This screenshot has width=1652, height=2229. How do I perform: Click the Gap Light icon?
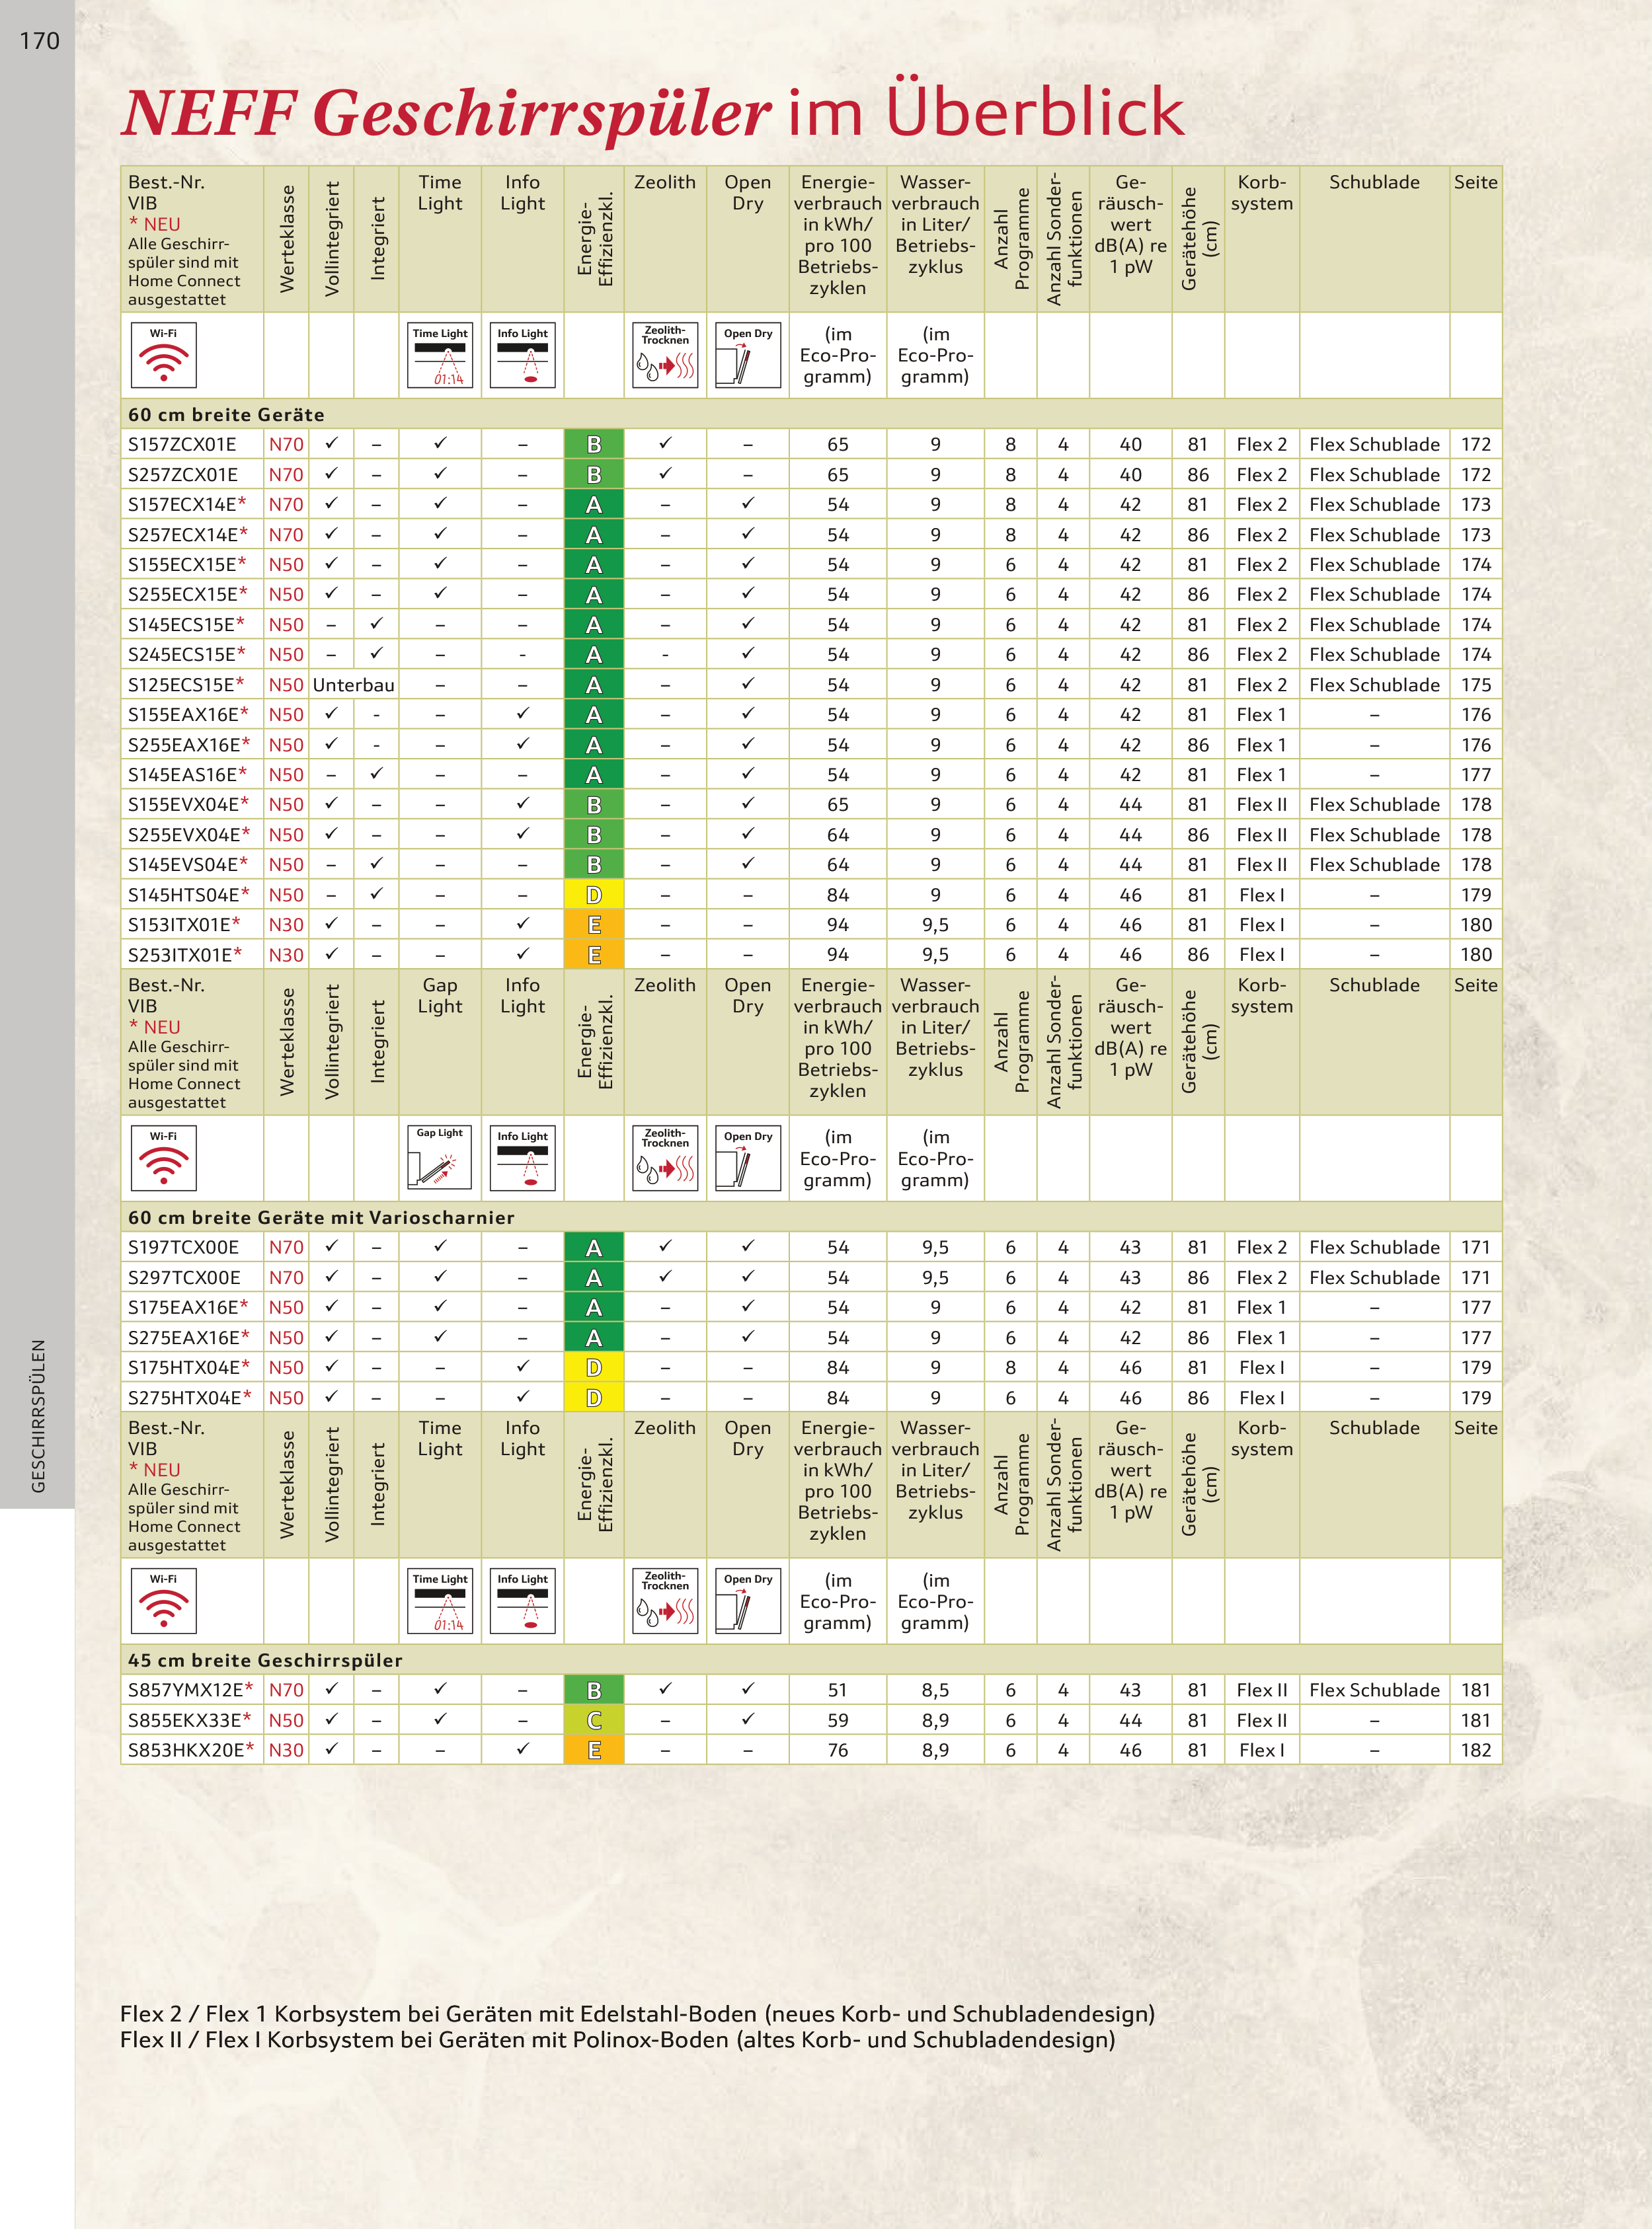pos(440,1158)
